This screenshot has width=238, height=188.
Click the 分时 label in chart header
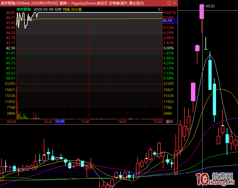[58, 9]
